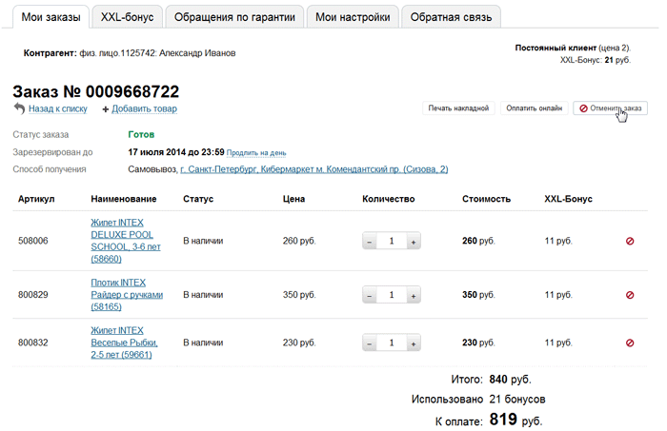The image size is (667, 431).
Task: Switch to Обращения по гарантии tab
Action: point(234,16)
